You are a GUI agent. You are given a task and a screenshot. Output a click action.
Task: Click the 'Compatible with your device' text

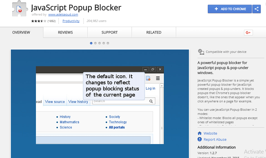(226, 52)
